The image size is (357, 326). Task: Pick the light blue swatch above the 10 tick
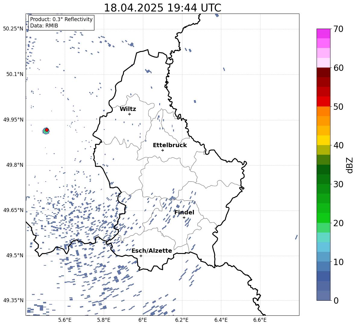coord(323,257)
